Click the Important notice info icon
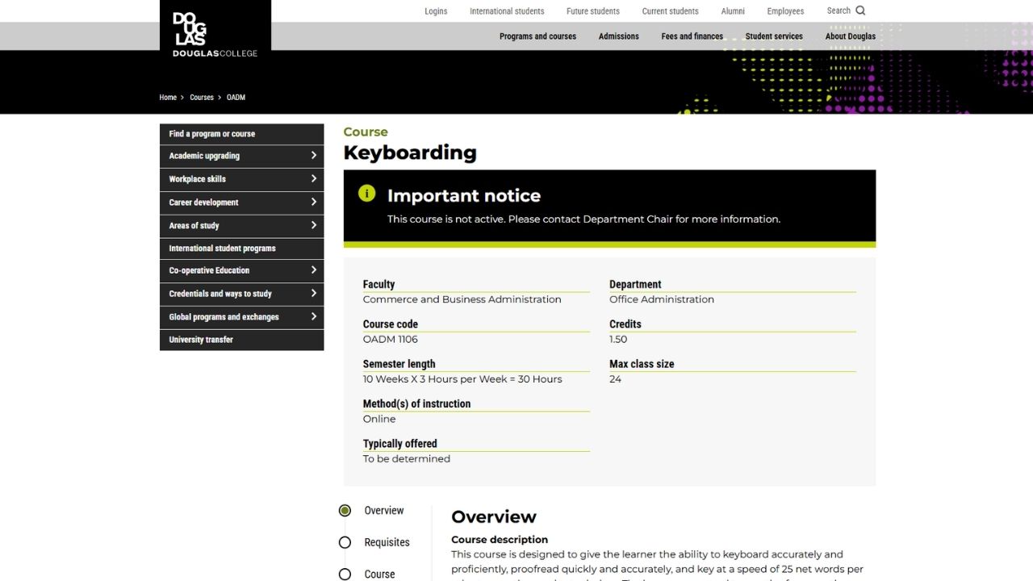Screen dimensions: 1033x581 point(366,193)
